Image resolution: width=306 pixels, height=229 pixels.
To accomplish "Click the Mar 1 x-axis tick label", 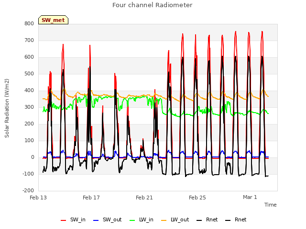I will tap(250, 197).
